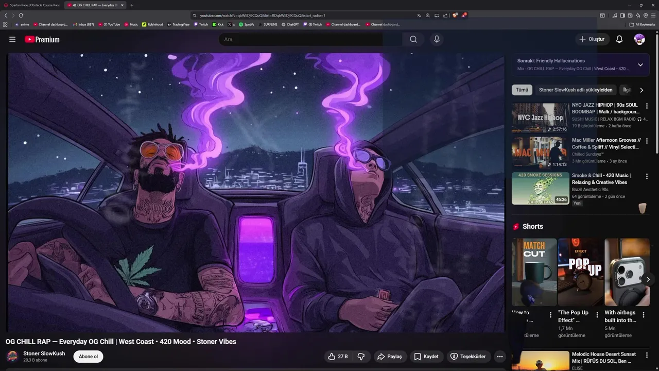659x371 pixels.
Task: Open the Brave Rewards triangle icon
Action: 464,15
